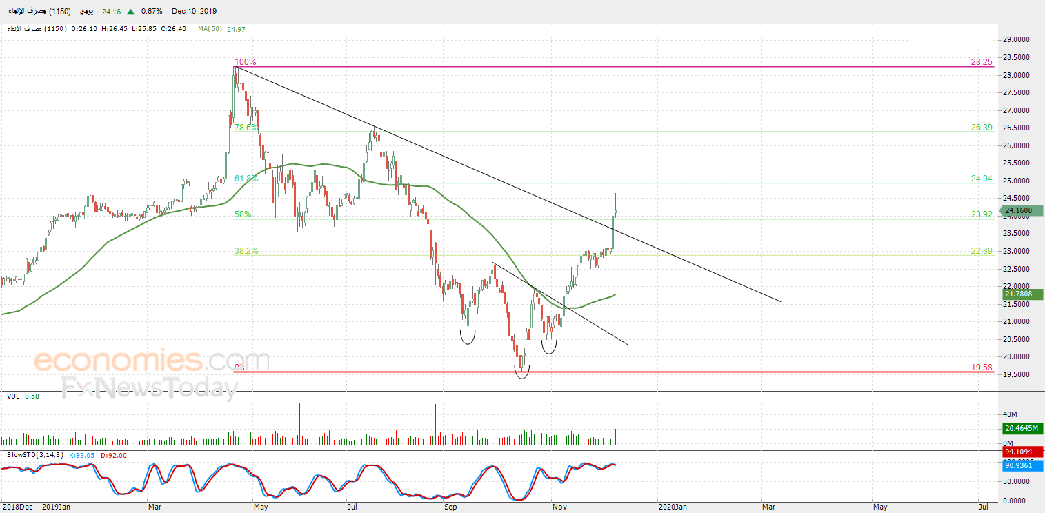
Task: Click the "50%" Fibonacci level label
Action: (x=243, y=214)
